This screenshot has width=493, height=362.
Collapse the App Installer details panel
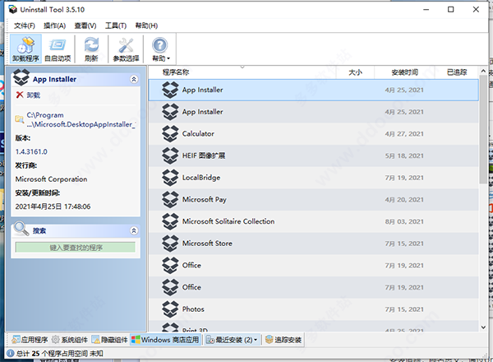(134, 79)
